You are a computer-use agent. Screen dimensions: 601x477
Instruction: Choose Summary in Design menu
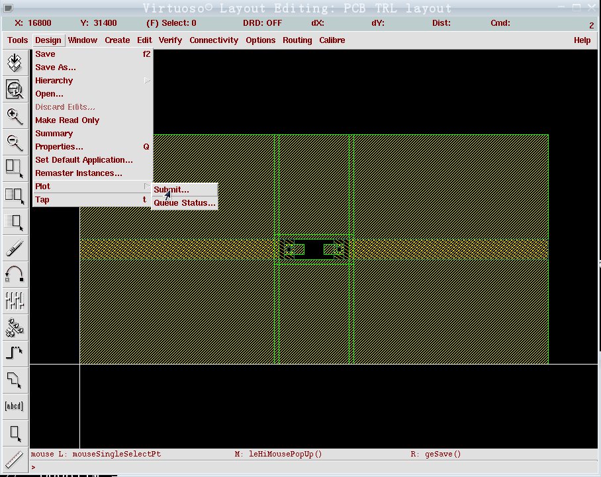93,134
